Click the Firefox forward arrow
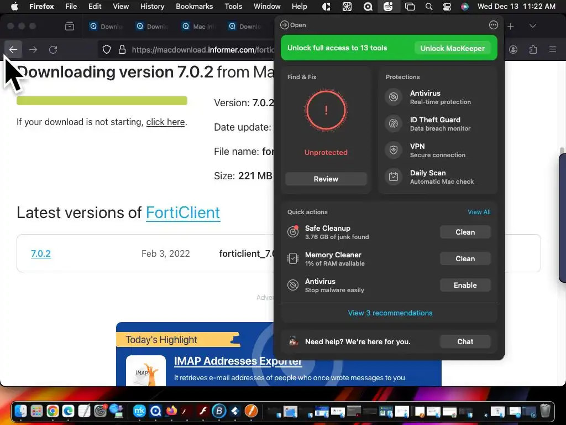 pos(33,49)
